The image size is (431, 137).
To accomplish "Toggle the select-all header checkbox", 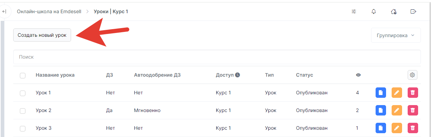I will 23,75.
